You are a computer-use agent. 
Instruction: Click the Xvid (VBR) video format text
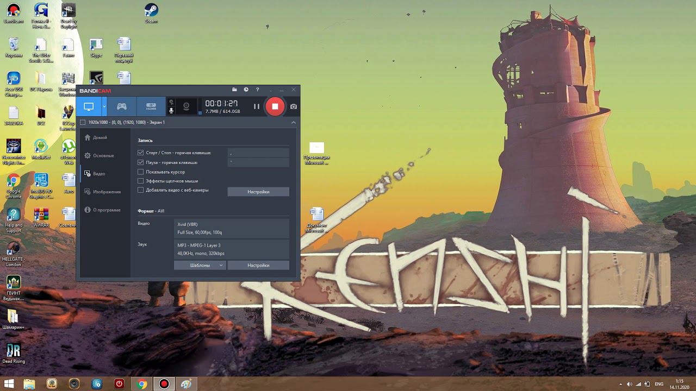point(188,224)
